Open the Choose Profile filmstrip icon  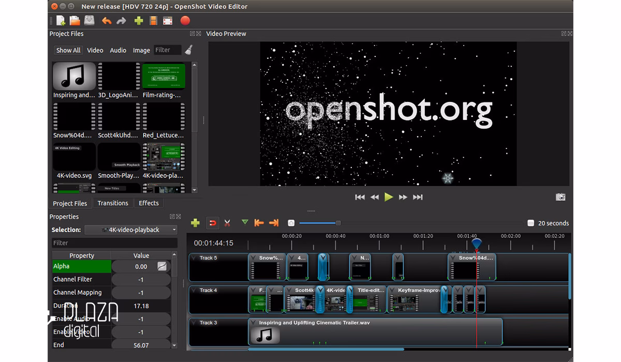(153, 21)
